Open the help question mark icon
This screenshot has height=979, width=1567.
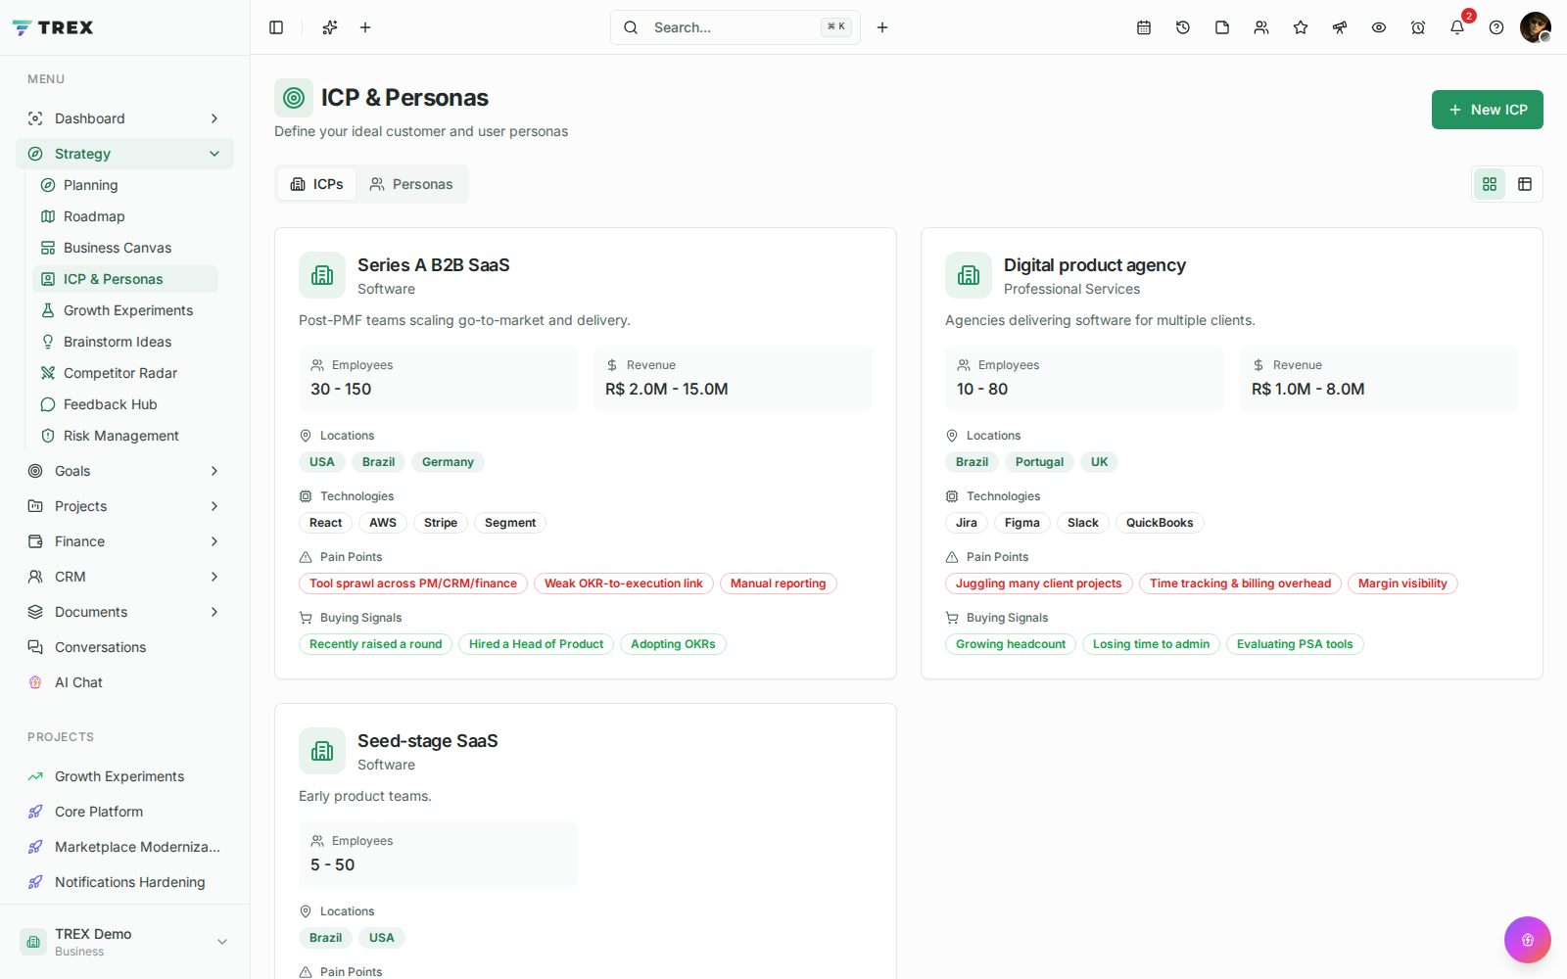[1496, 27]
